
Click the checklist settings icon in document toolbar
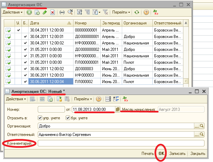pyautogui.click(x=116, y=99)
